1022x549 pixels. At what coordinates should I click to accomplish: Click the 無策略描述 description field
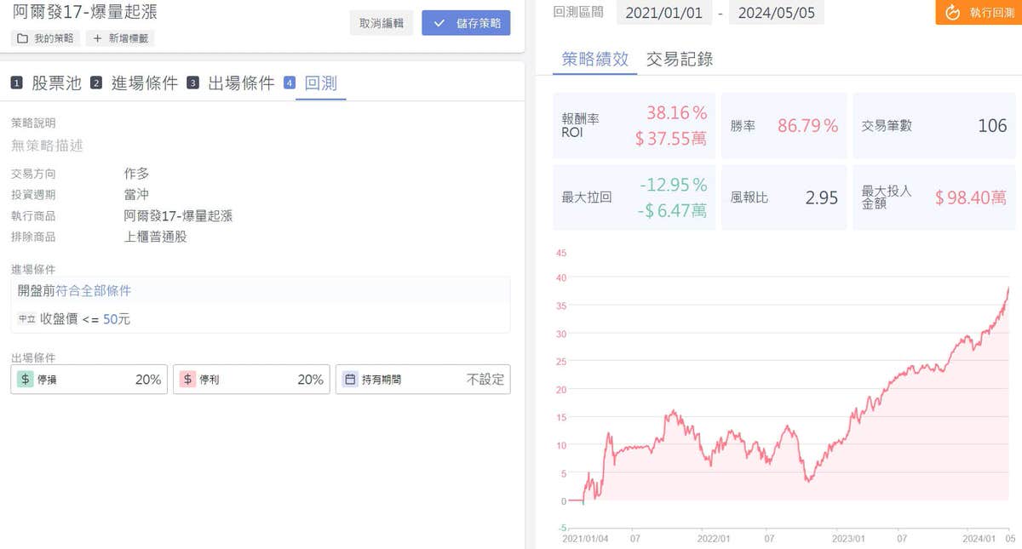tap(48, 146)
